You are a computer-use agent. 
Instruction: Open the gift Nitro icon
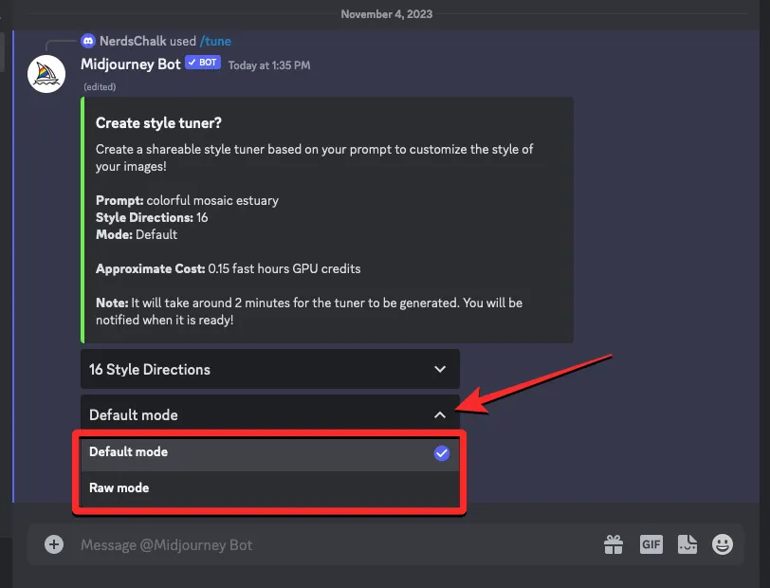(x=614, y=544)
